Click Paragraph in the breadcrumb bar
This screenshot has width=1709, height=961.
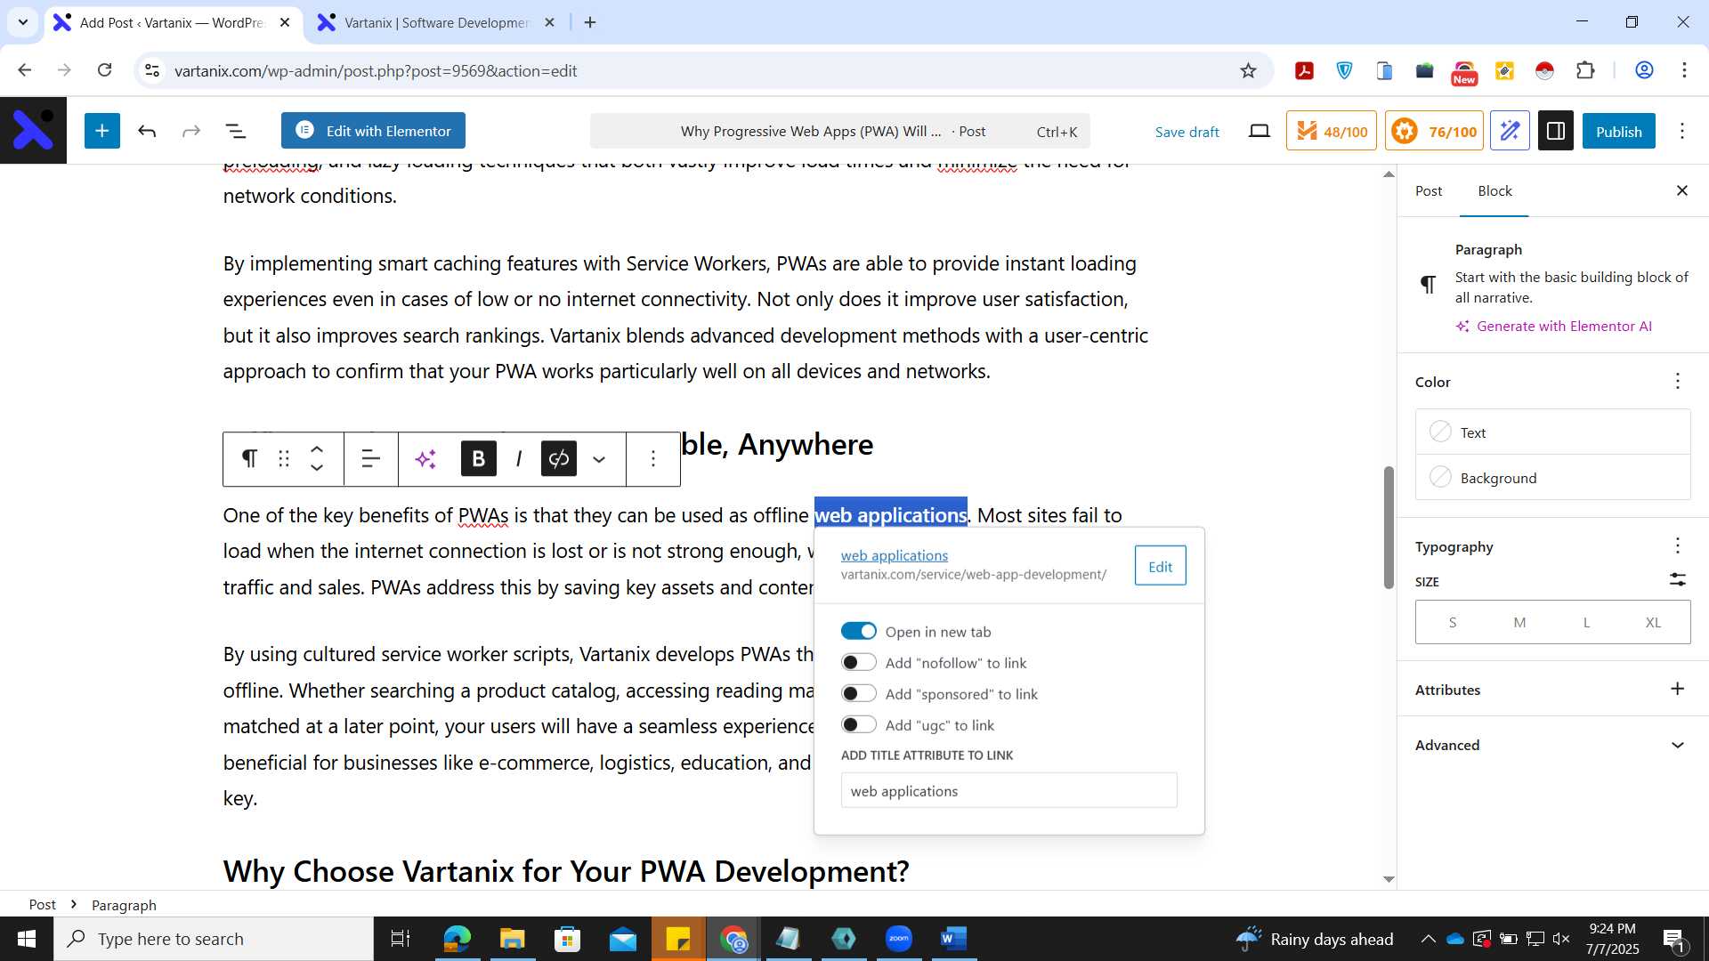124,904
